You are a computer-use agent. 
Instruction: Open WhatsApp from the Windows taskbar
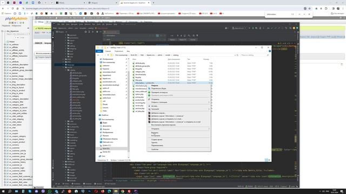click(x=50, y=191)
